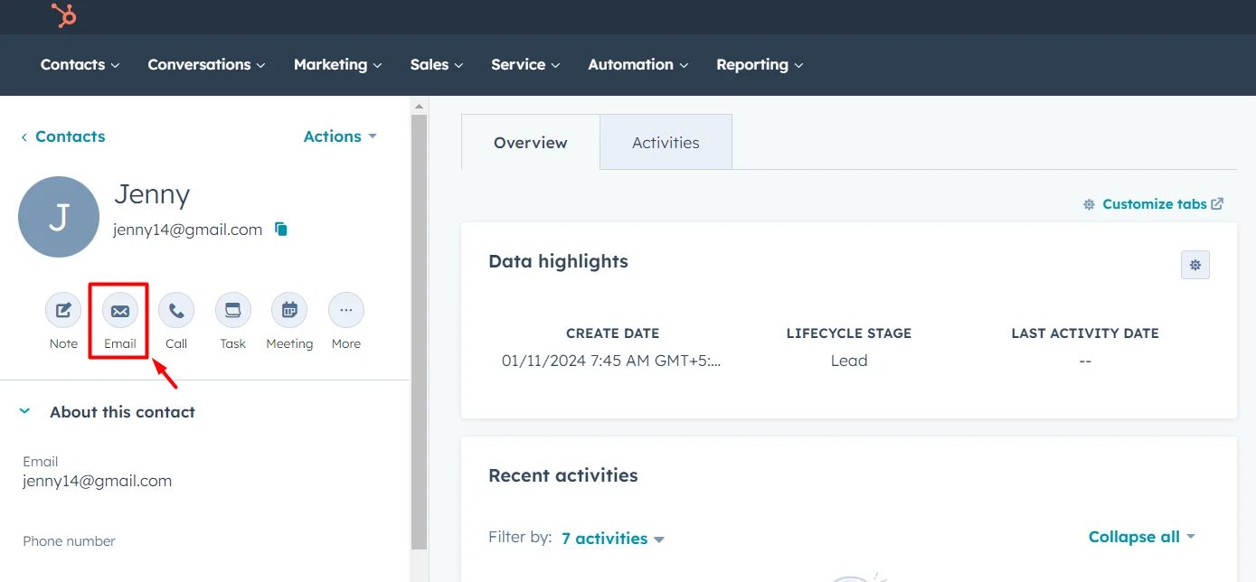Create a Task using the Task icon
The image size is (1256, 582).
[x=232, y=311]
